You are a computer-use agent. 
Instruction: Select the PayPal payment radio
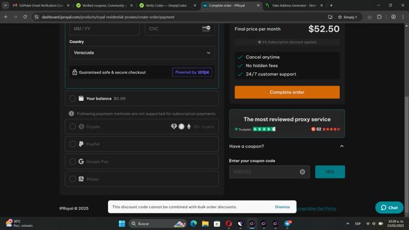coord(72,144)
